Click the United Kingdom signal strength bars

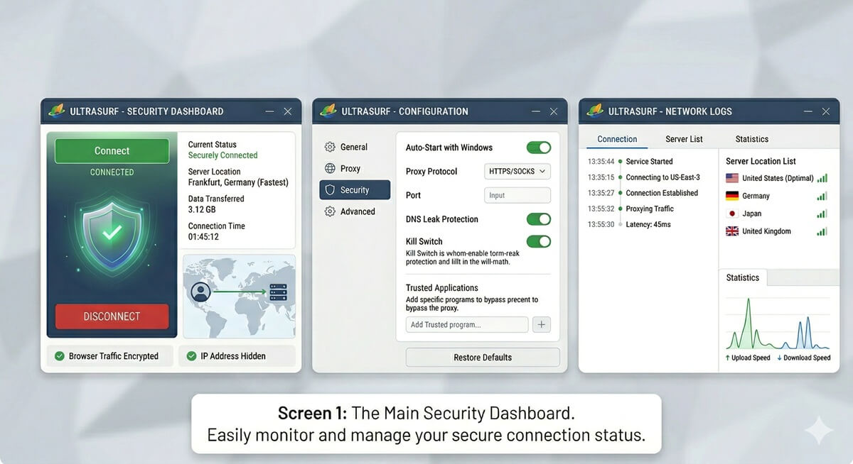tap(822, 231)
